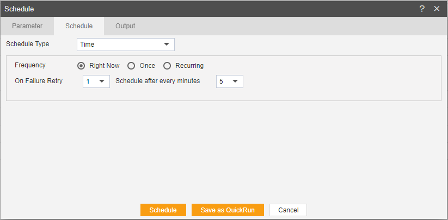Open help via the question mark icon
Viewport: 448px width, 220px height.
click(422, 9)
